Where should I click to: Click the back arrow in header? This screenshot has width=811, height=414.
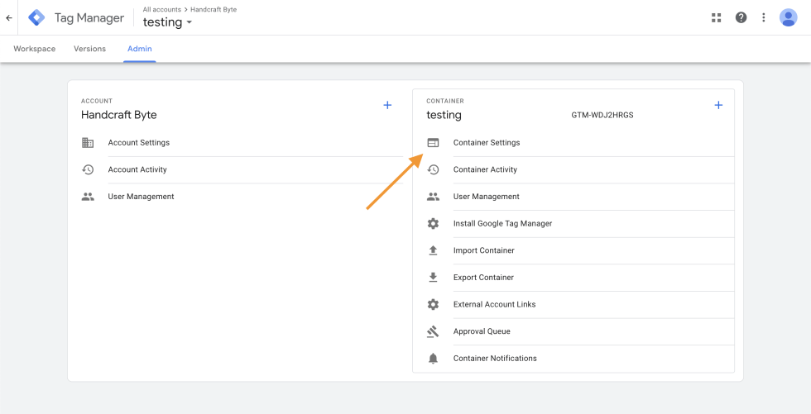9,17
